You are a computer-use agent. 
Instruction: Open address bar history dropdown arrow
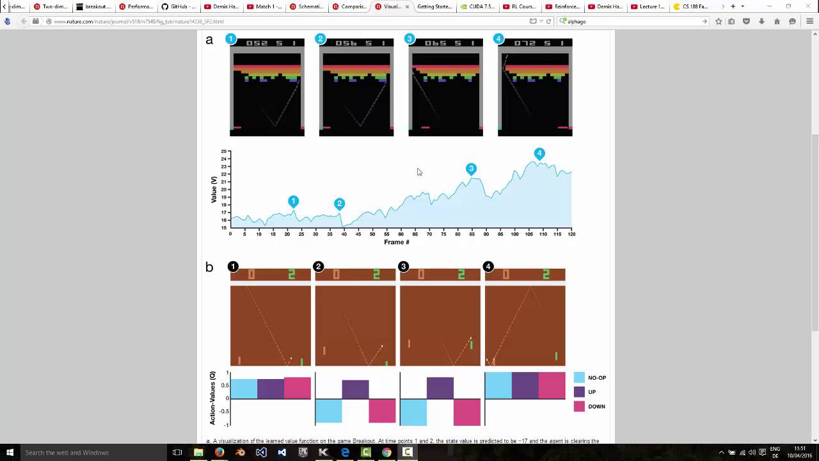pyautogui.click(x=541, y=21)
